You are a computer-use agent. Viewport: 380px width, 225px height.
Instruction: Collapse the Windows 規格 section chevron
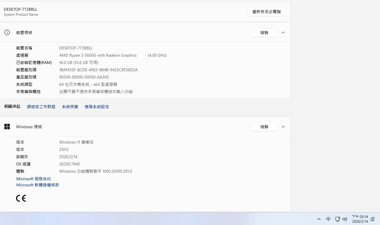tap(283, 127)
